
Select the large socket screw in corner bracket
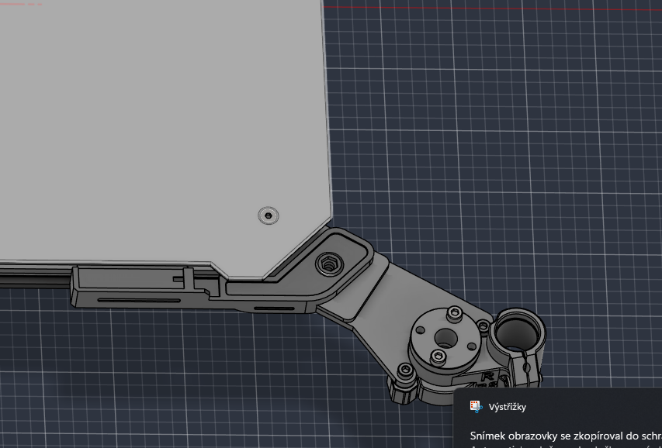[329, 265]
